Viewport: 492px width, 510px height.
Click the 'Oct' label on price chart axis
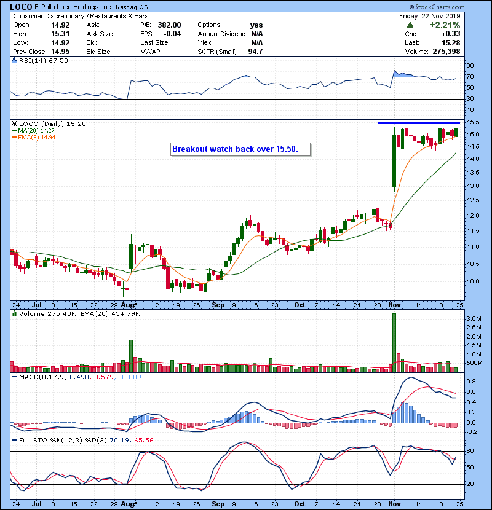pos(300,305)
